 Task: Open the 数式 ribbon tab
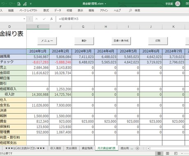click(x=46, y=10)
